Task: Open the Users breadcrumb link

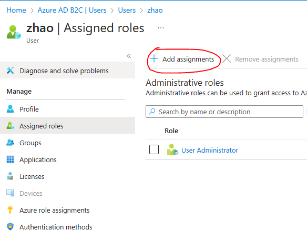Action: 127,10
